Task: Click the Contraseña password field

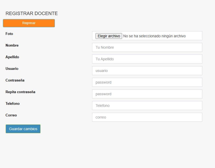Action: (147, 82)
